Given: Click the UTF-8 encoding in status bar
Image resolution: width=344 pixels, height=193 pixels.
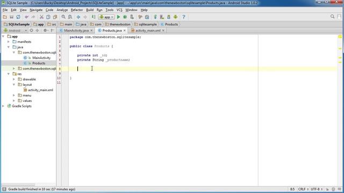Looking at the screenshot, I should click(x=317, y=189).
